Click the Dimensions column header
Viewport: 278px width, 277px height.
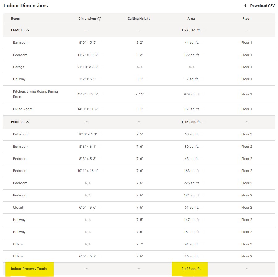click(x=88, y=19)
